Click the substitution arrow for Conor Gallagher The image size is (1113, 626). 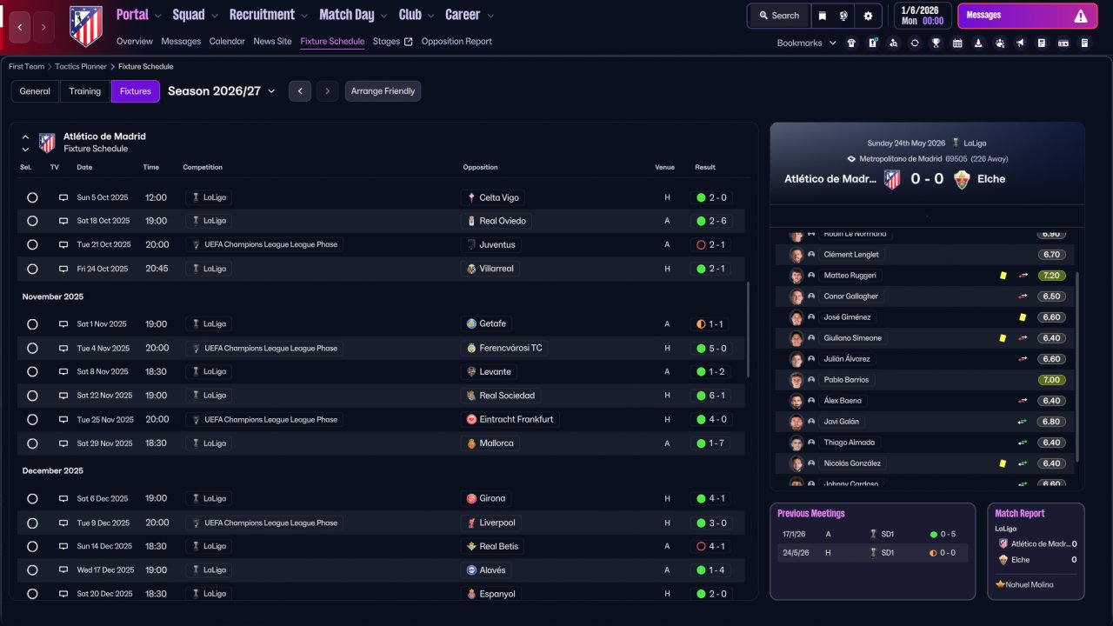tap(1023, 296)
